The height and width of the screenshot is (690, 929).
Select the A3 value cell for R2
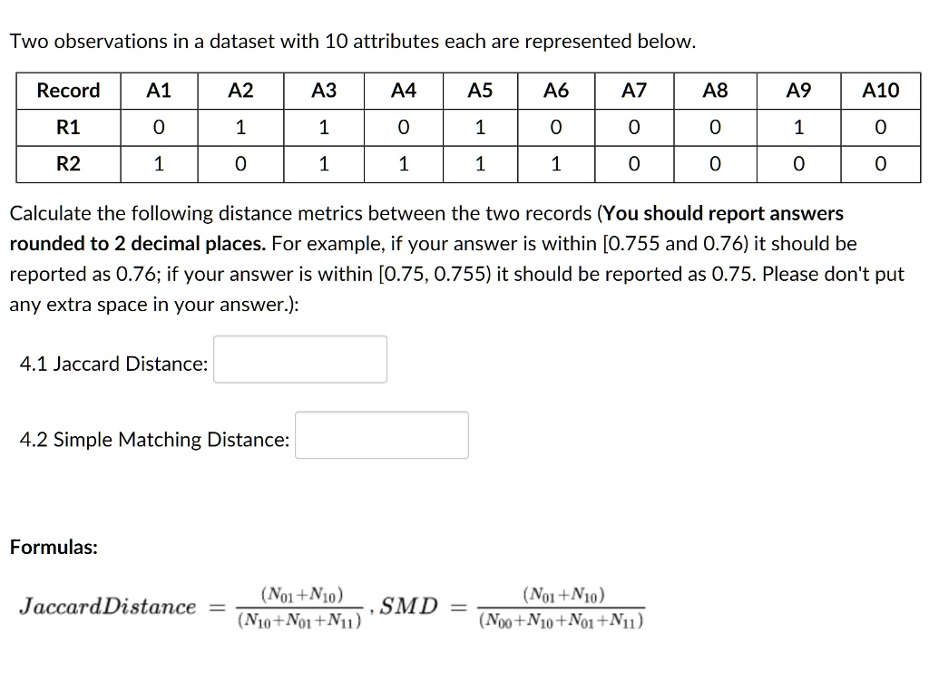[323, 163]
